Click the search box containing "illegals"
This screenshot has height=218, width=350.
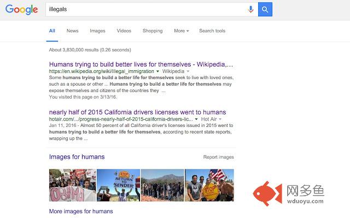[145, 9]
